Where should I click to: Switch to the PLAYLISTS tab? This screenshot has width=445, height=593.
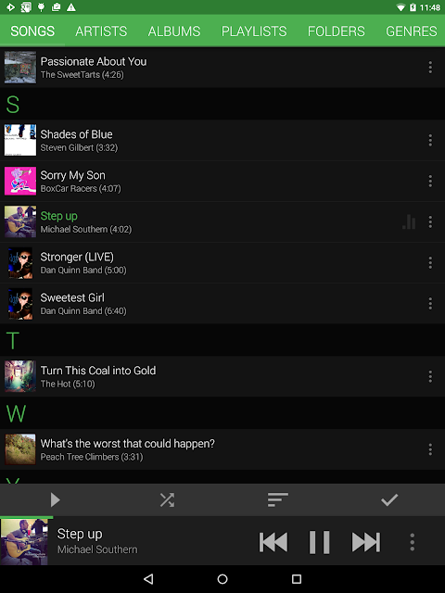pos(254,32)
